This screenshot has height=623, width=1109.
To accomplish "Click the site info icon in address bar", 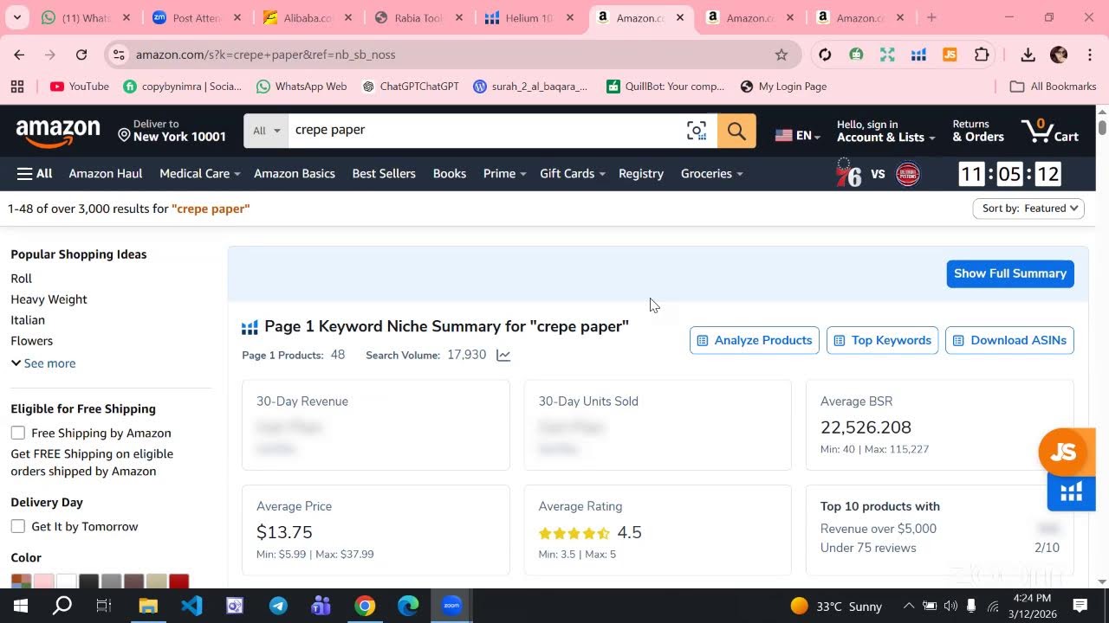I will tap(119, 55).
